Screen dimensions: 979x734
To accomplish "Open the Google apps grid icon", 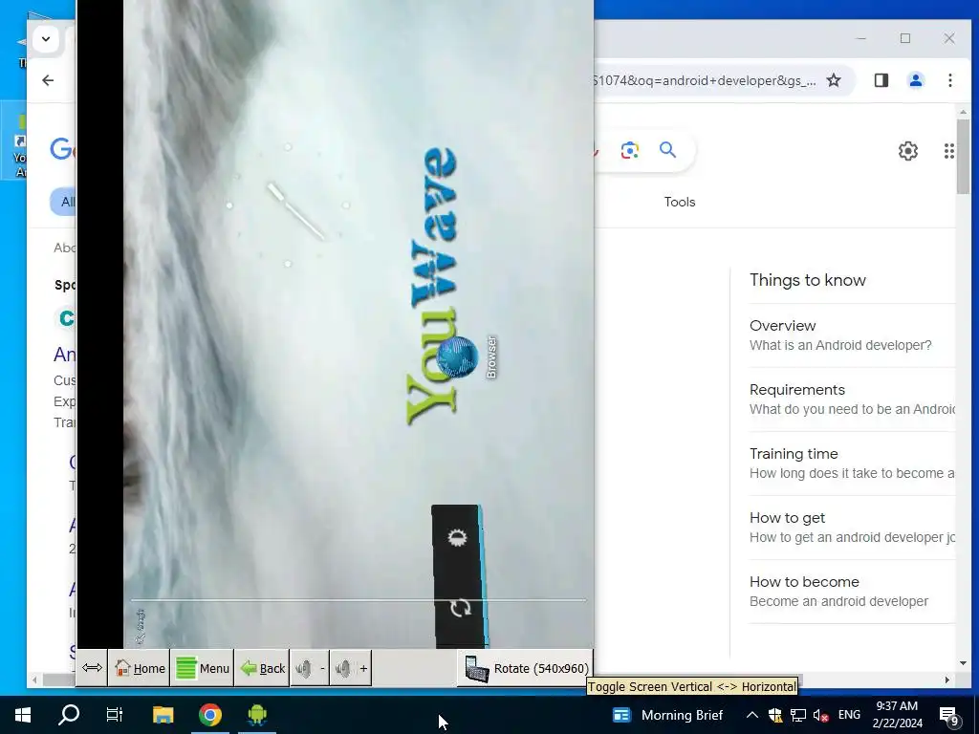I will (x=949, y=150).
